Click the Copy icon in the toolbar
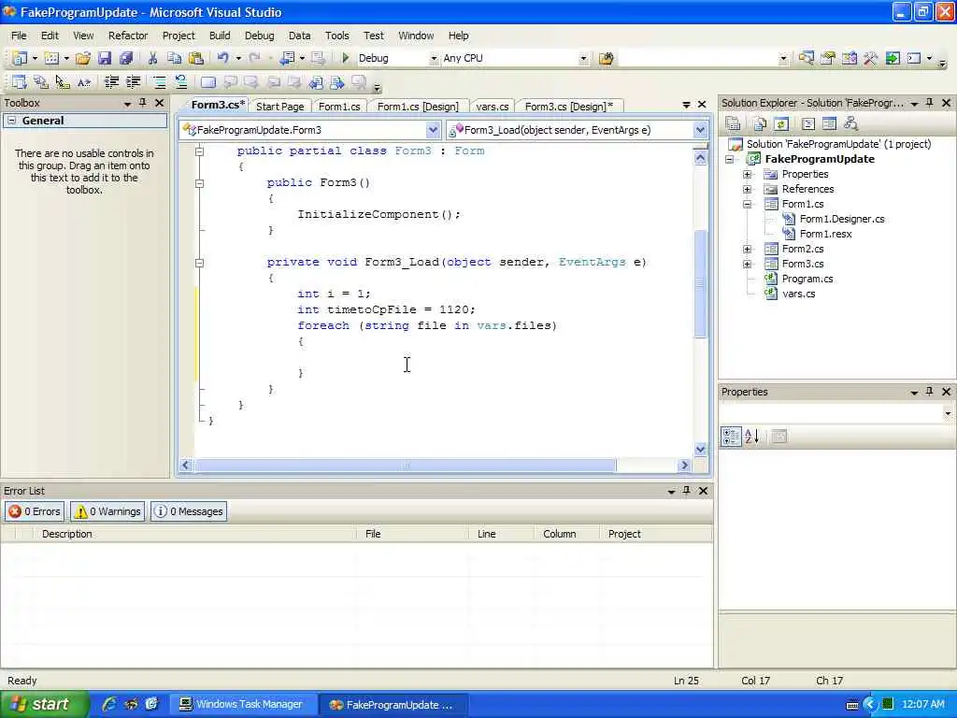Image resolution: width=957 pixels, height=718 pixels. (174, 58)
